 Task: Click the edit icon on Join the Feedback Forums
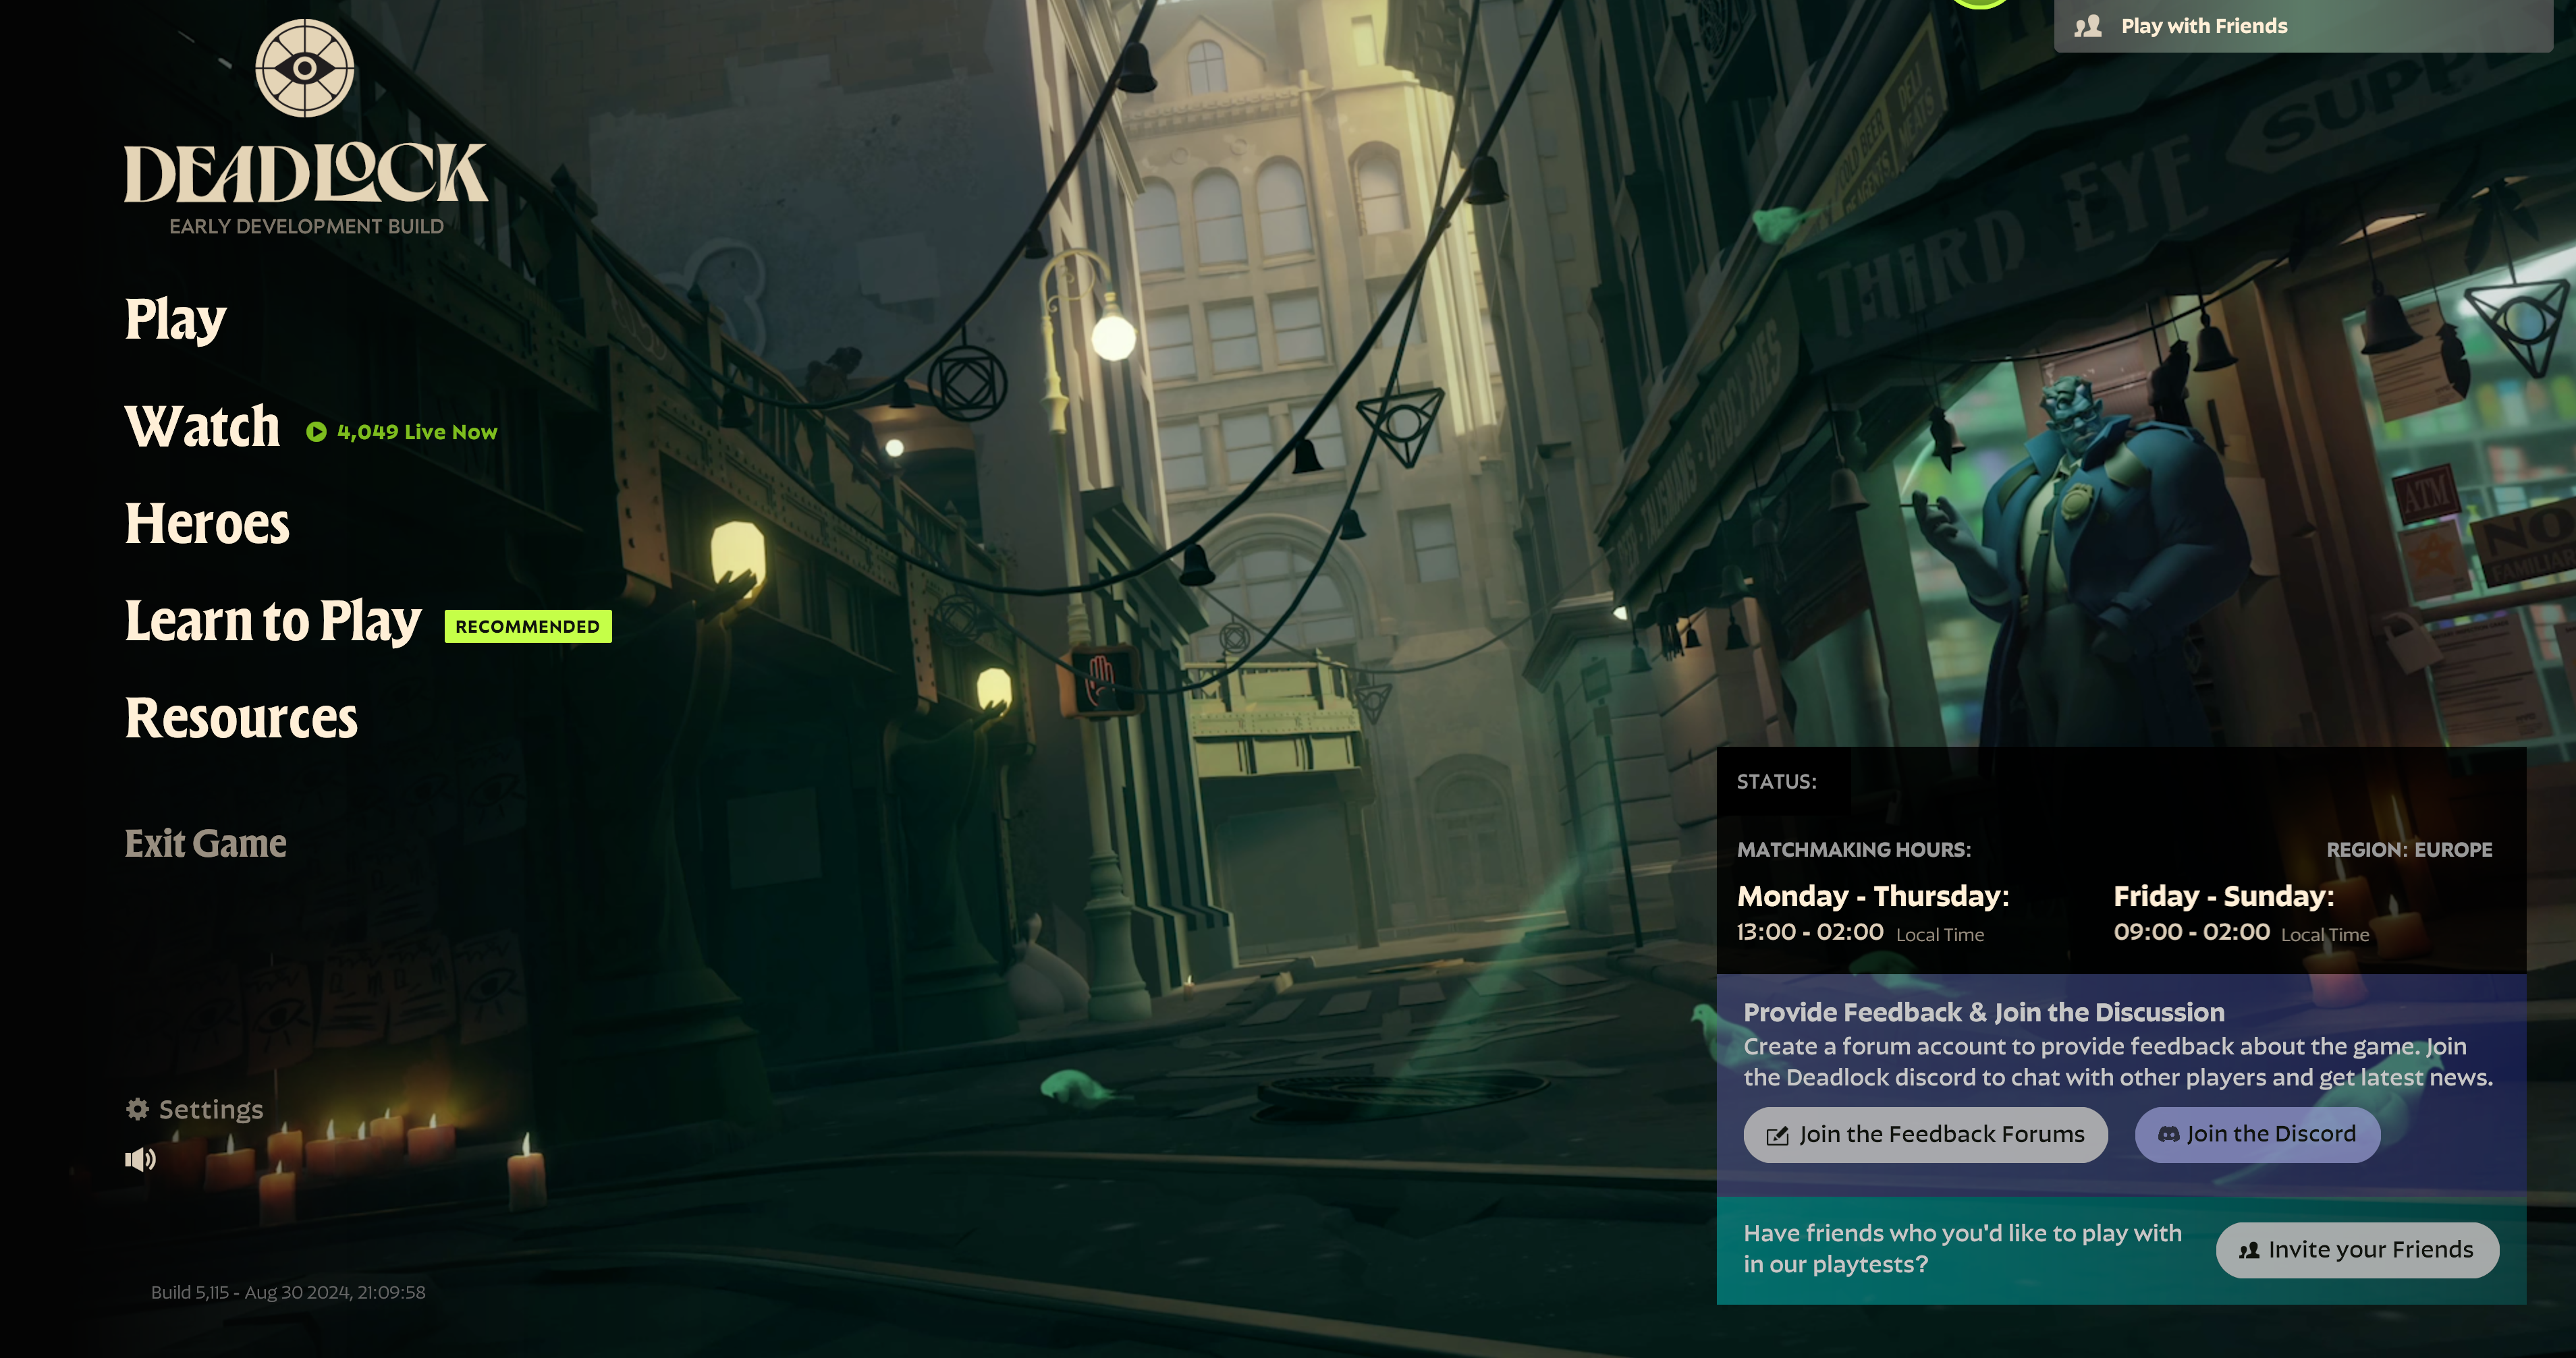1777,1135
